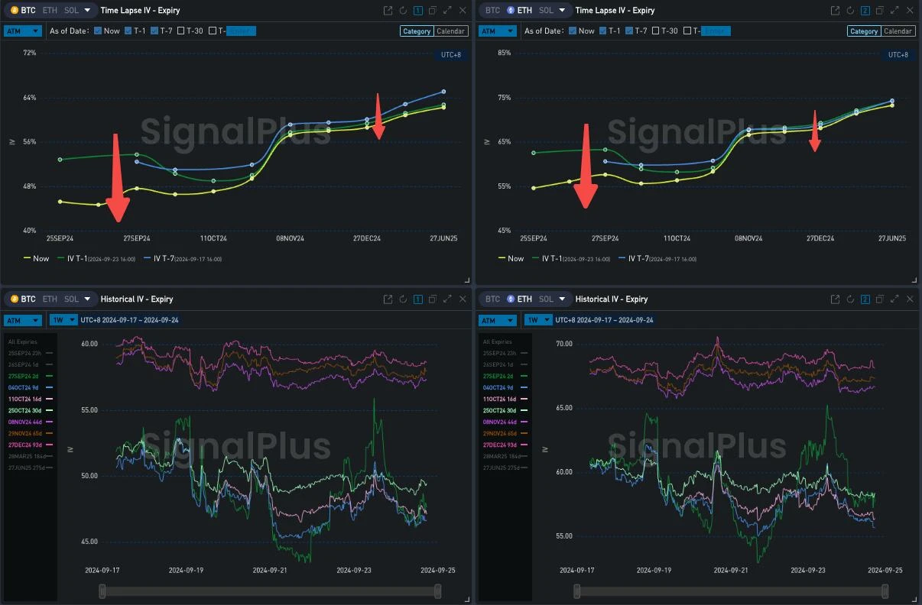Switch to Calendar view in BTC Time Lapse IV
The height and width of the screenshot is (605, 922).
click(x=450, y=31)
